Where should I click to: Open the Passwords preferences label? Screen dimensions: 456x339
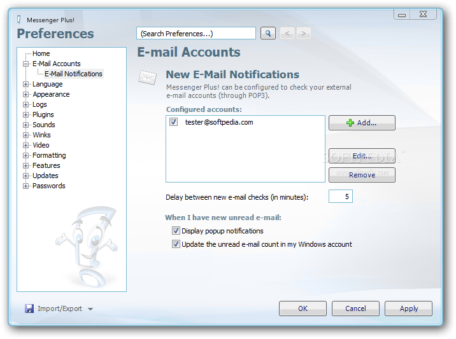click(49, 186)
